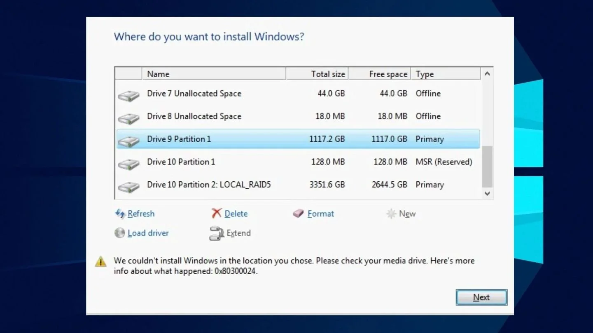Click the drive icon for LOCAL_RAID5 partition
The width and height of the screenshot is (593, 333).
coord(128,187)
